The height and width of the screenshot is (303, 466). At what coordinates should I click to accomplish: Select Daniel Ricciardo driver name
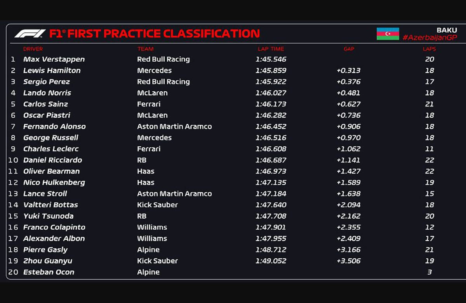52,160
